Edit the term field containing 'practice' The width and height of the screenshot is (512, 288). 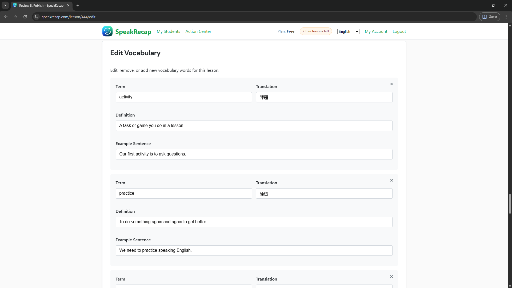pyautogui.click(x=184, y=193)
